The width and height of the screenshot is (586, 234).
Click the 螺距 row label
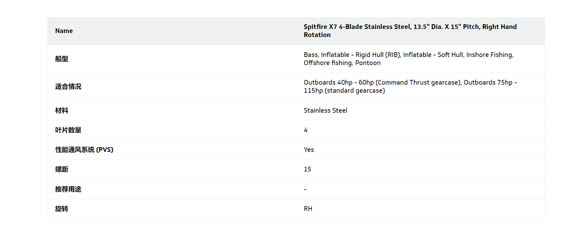coord(62,169)
